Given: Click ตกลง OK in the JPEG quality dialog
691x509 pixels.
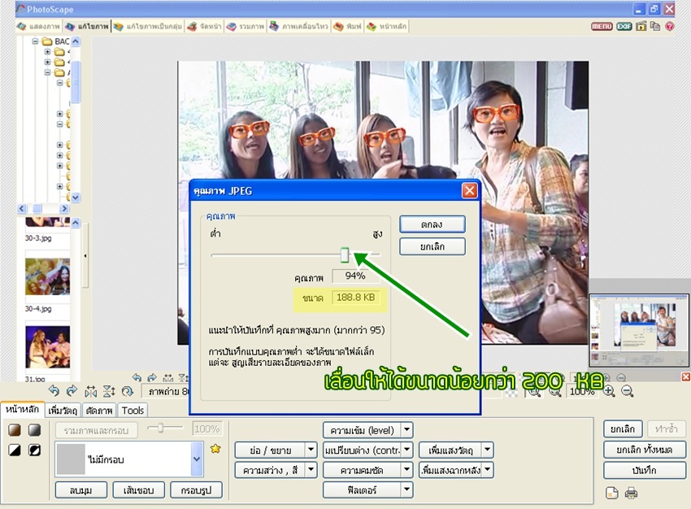Looking at the screenshot, I should click(x=432, y=224).
